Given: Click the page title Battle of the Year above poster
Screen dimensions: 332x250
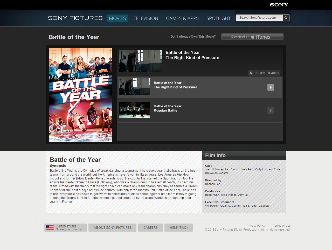Looking at the screenshot, I should pyautogui.click(x=74, y=37).
